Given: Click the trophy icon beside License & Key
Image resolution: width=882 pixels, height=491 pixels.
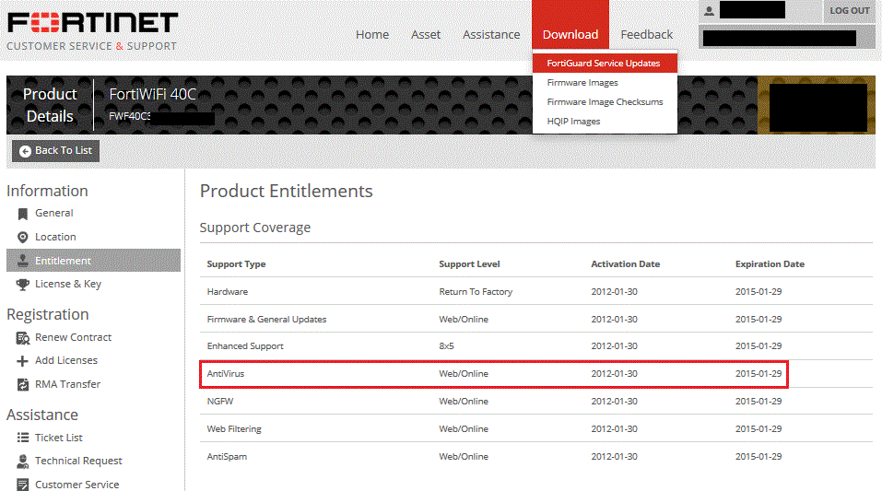Looking at the screenshot, I should 23,285.
